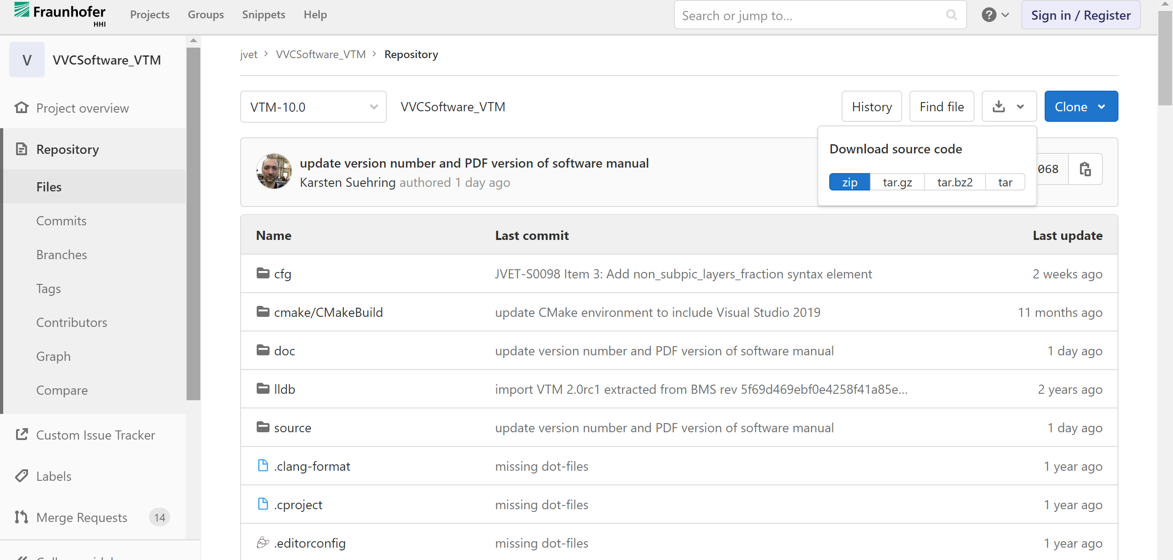Open the cmake/CMakeBuild folder
The height and width of the screenshot is (560, 1173).
(328, 312)
